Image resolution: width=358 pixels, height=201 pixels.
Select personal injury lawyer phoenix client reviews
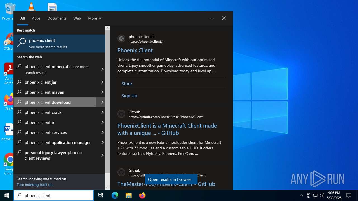click(55, 155)
